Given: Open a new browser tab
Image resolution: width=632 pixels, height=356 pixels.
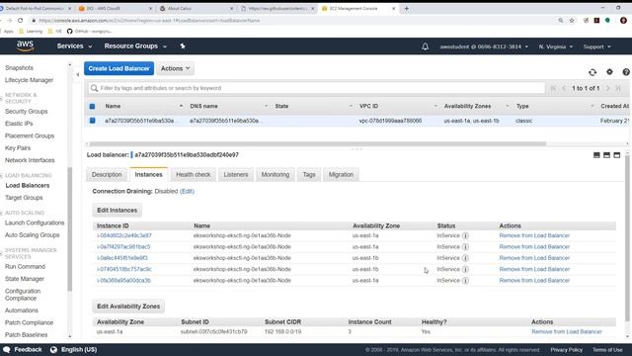Looking at the screenshot, I should (x=406, y=9).
